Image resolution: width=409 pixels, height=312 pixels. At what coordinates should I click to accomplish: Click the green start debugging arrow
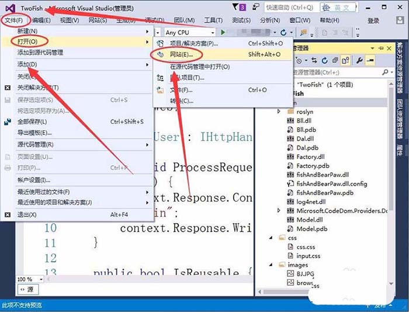click(x=223, y=32)
